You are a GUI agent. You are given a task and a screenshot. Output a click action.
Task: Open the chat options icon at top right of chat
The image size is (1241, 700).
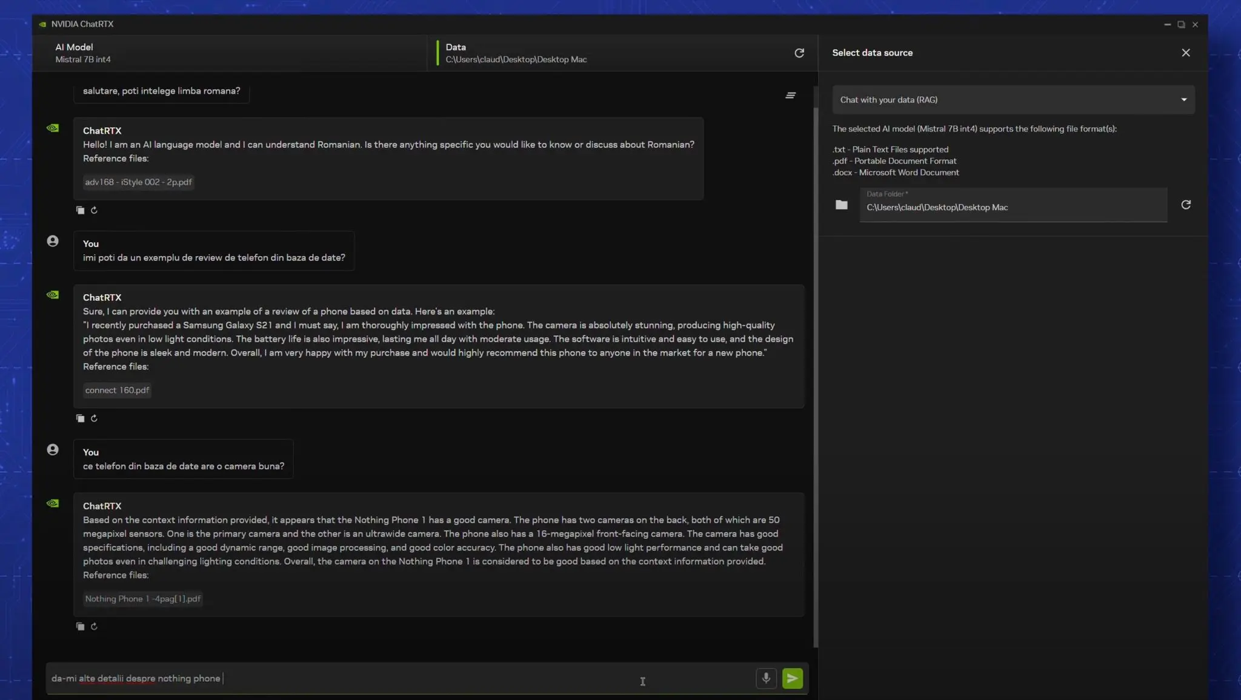[x=791, y=95]
